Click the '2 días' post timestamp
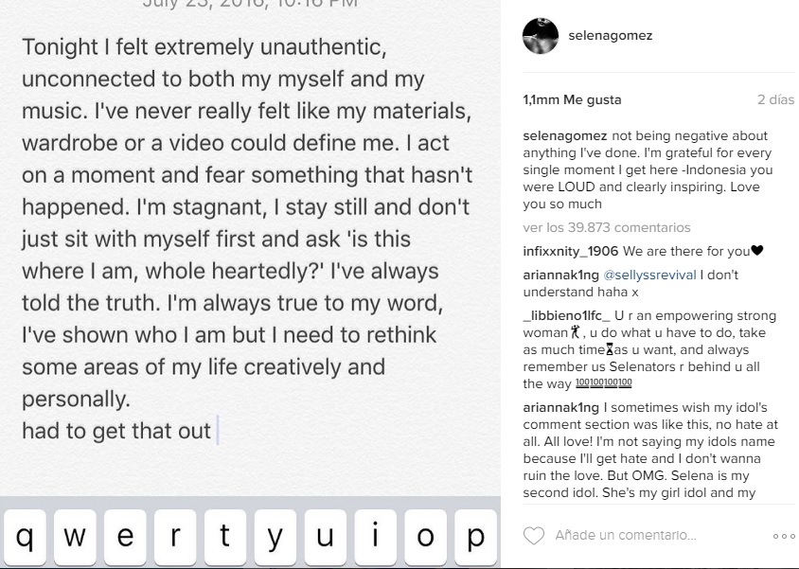 [x=775, y=99]
